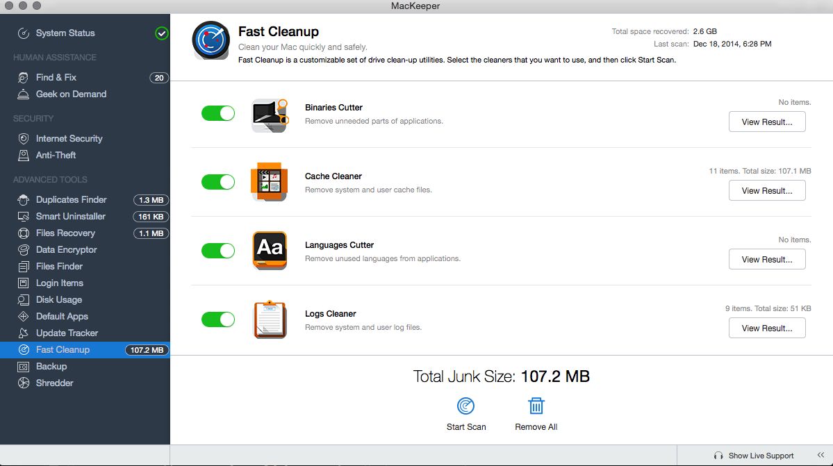The width and height of the screenshot is (833, 466).
Task: Click the Disk Usage icon
Action: (24, 300)
